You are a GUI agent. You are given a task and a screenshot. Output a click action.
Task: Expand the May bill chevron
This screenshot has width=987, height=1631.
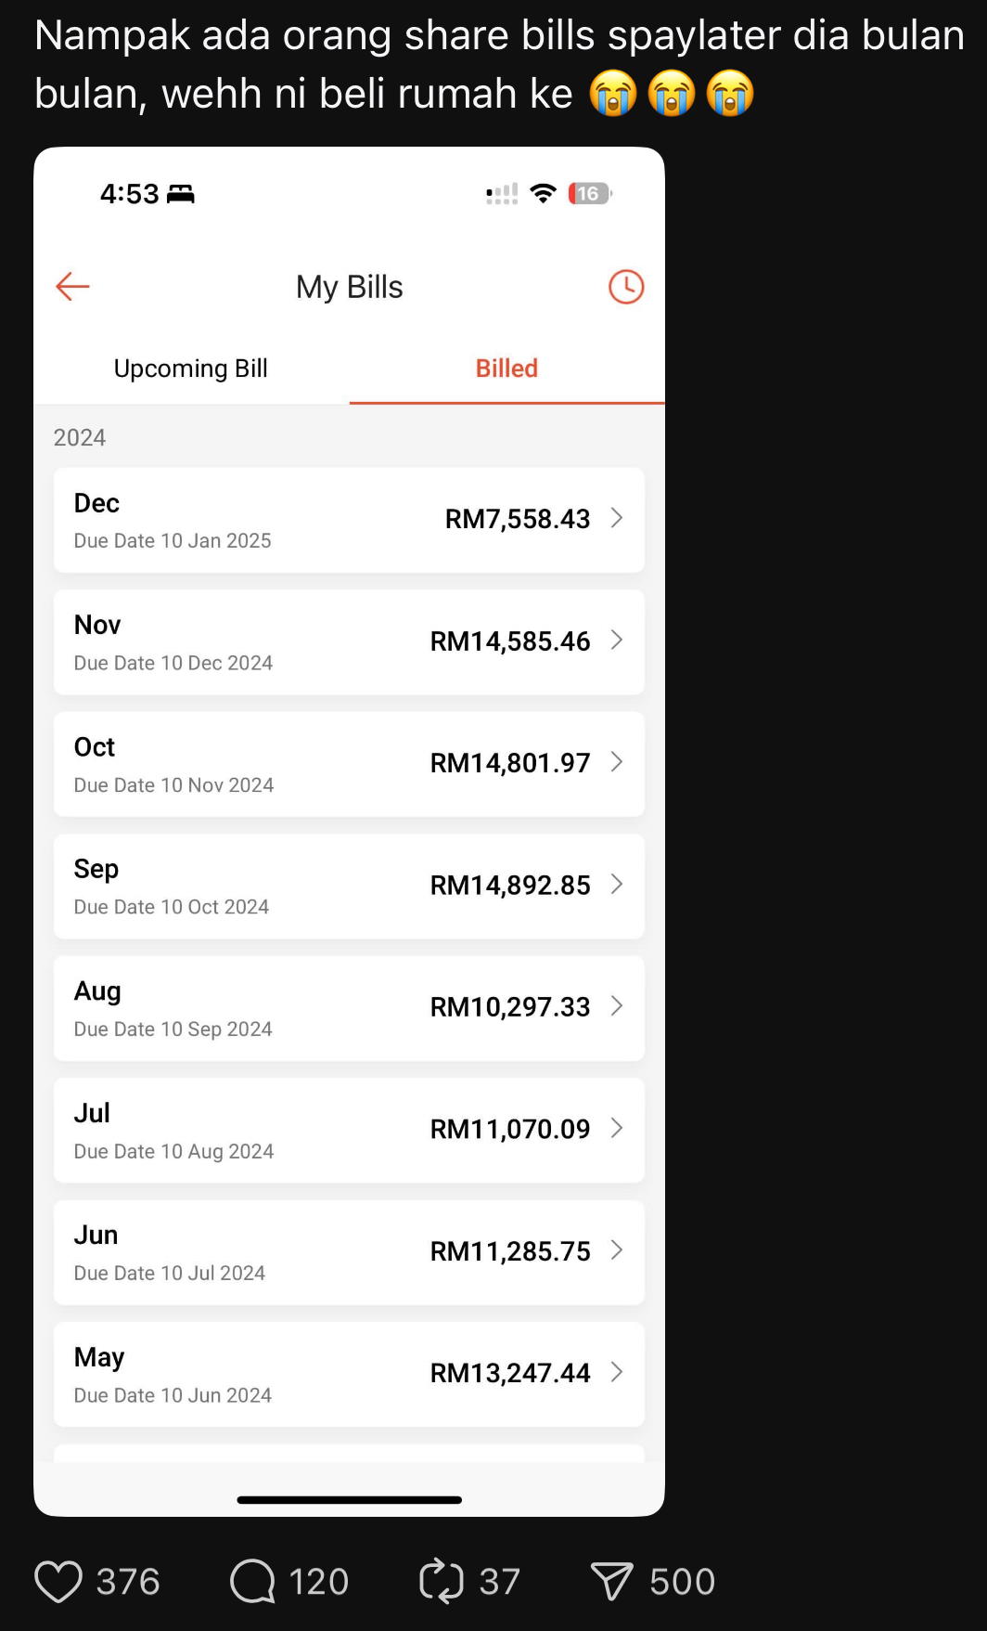point(617,1372)
